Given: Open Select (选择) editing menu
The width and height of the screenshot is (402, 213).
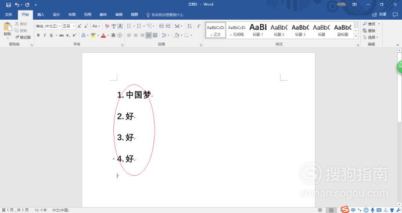Looking at the screenshot, I should [371, 37].
